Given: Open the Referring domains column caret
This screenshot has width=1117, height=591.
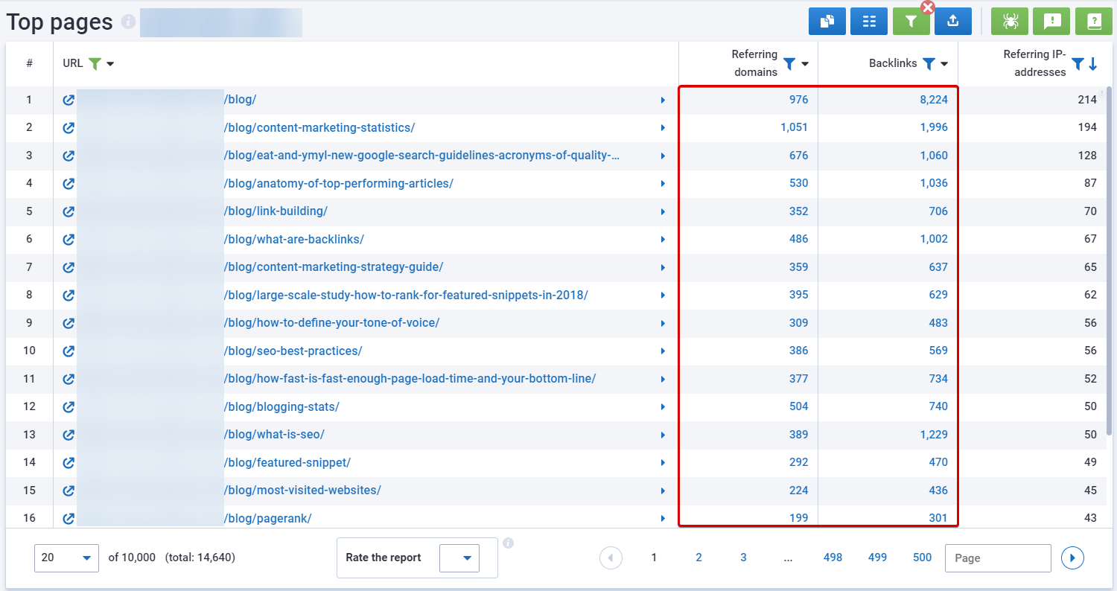Looking at the screenshot, I should point(805,65).
